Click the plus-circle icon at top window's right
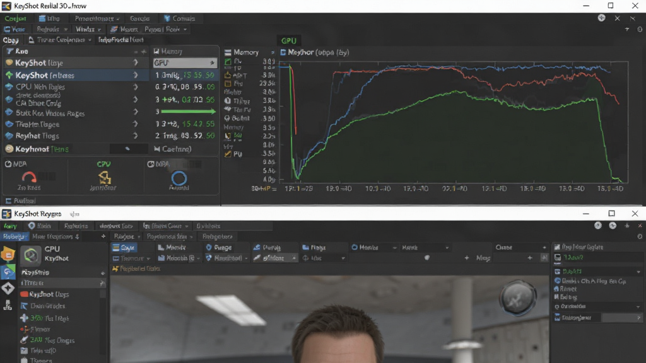 [x=601, y=18]
